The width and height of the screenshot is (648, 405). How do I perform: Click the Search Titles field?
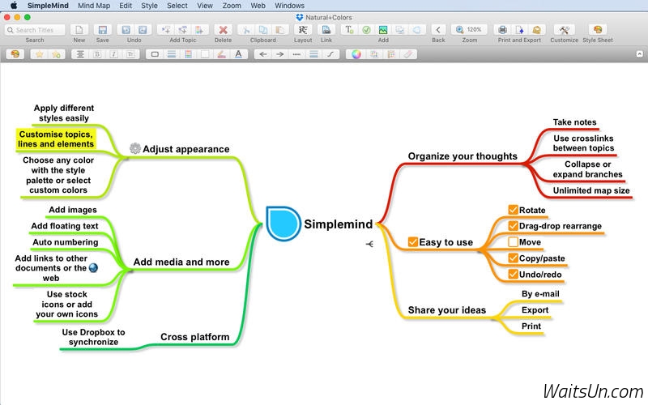(x=35, y=30)
